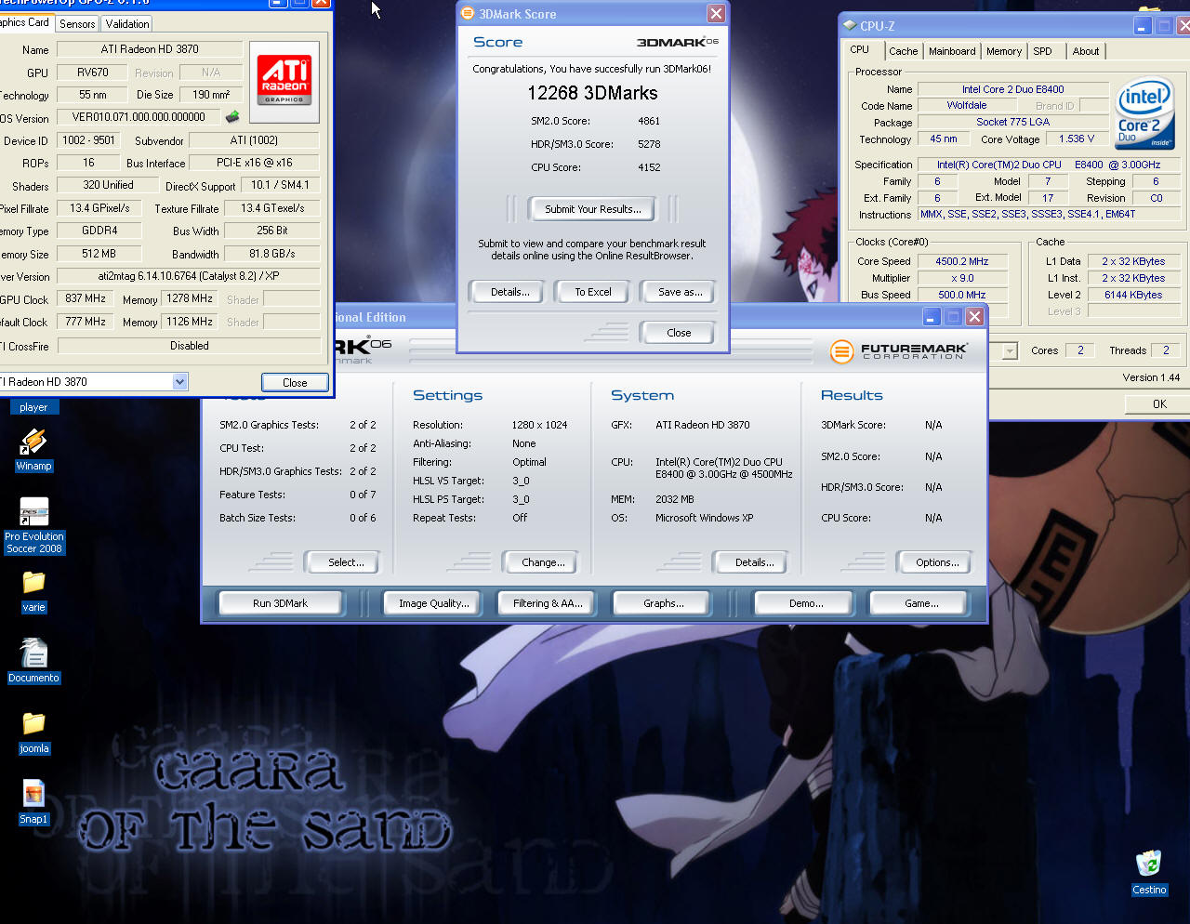This screenshot has height=924, width=1190.
Task: Open the Documento file icon
Action: tap(33, 653)
